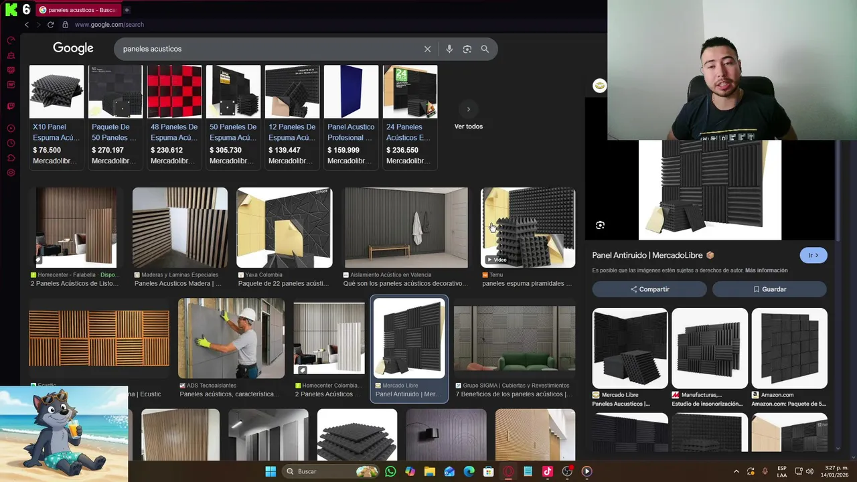The image size is (857, 482).
Task: Click the Windows taskbar Buscar search box
Action: click(x=330, y=471)
